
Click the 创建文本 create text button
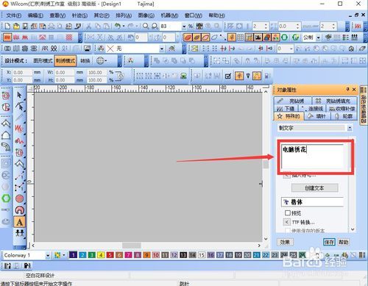tap(314, 188)
